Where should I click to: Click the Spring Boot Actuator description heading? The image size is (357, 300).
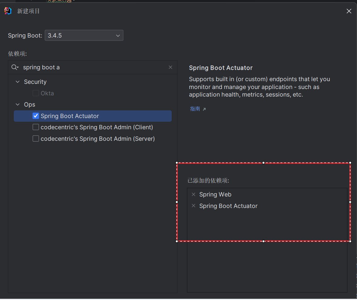point(221,68)
